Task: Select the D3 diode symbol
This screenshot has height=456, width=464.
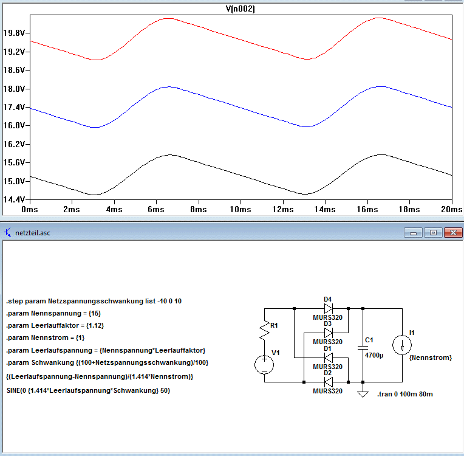Action: [329, 333]
